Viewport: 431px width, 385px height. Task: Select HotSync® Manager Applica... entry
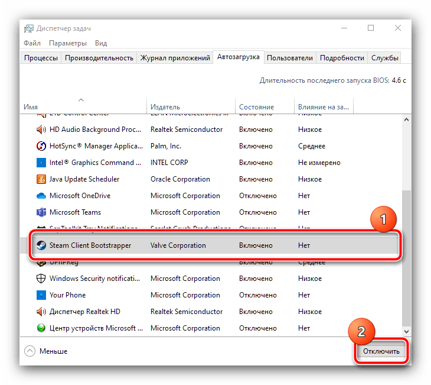click(x=96, y=146)
